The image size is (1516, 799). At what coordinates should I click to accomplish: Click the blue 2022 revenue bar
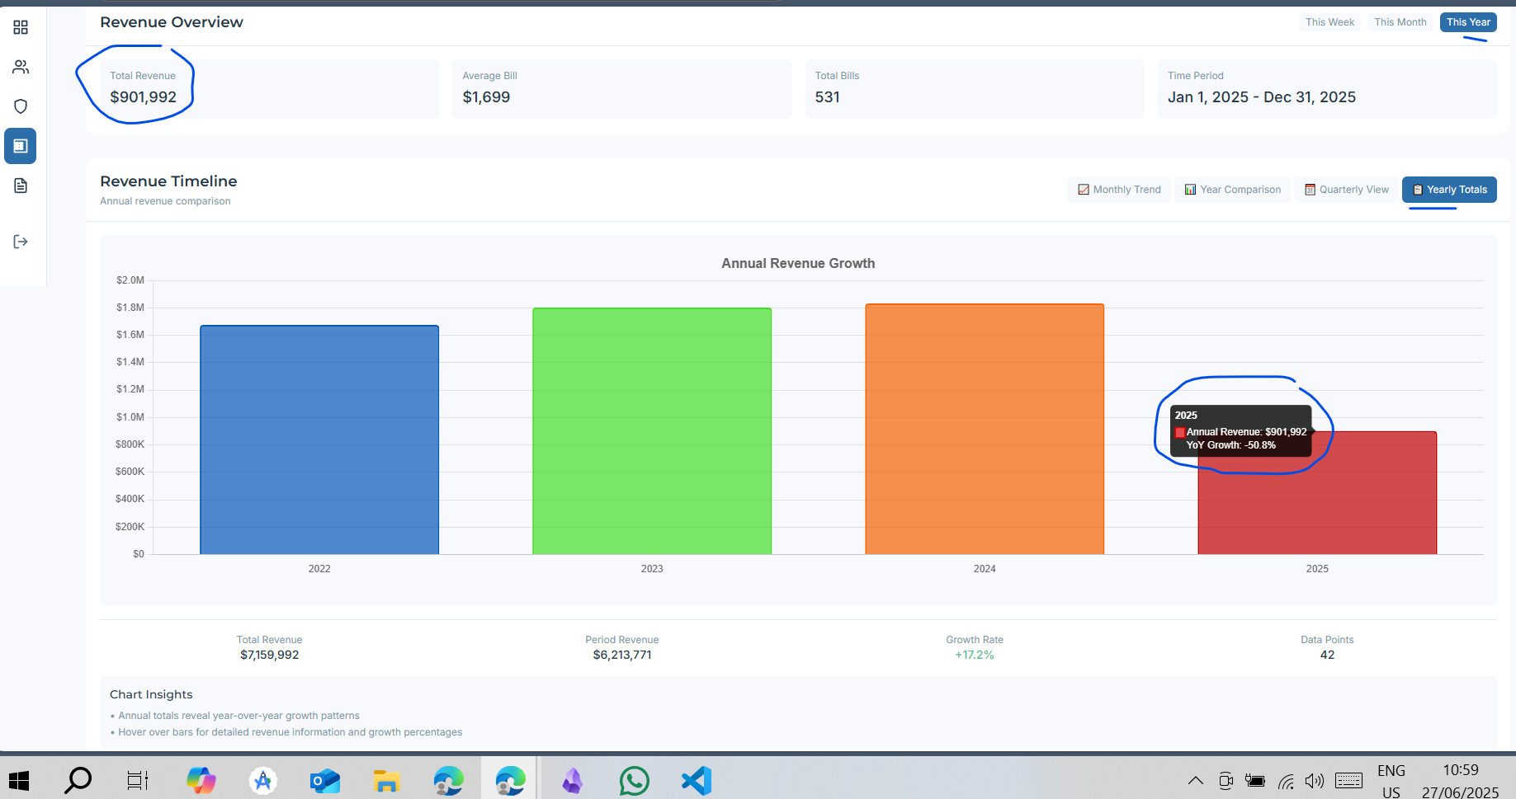(x=319, y=439)
